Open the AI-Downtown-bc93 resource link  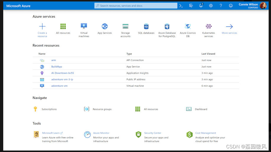click(x=63, y=73)
